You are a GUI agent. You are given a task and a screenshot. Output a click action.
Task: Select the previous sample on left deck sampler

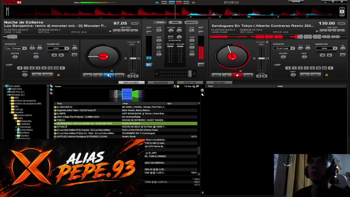[x=54, y=55]
